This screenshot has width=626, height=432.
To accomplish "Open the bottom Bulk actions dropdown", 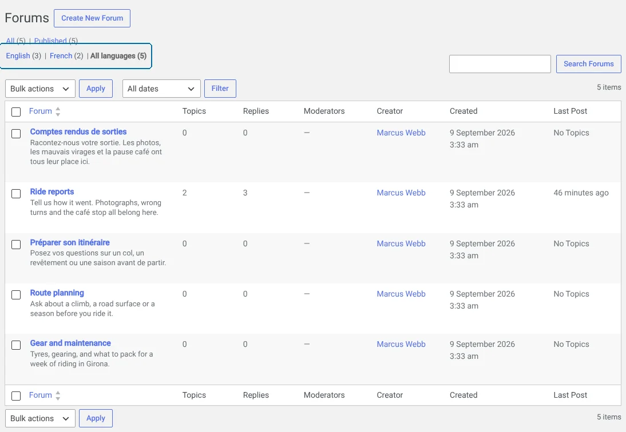I will (40, 418).
